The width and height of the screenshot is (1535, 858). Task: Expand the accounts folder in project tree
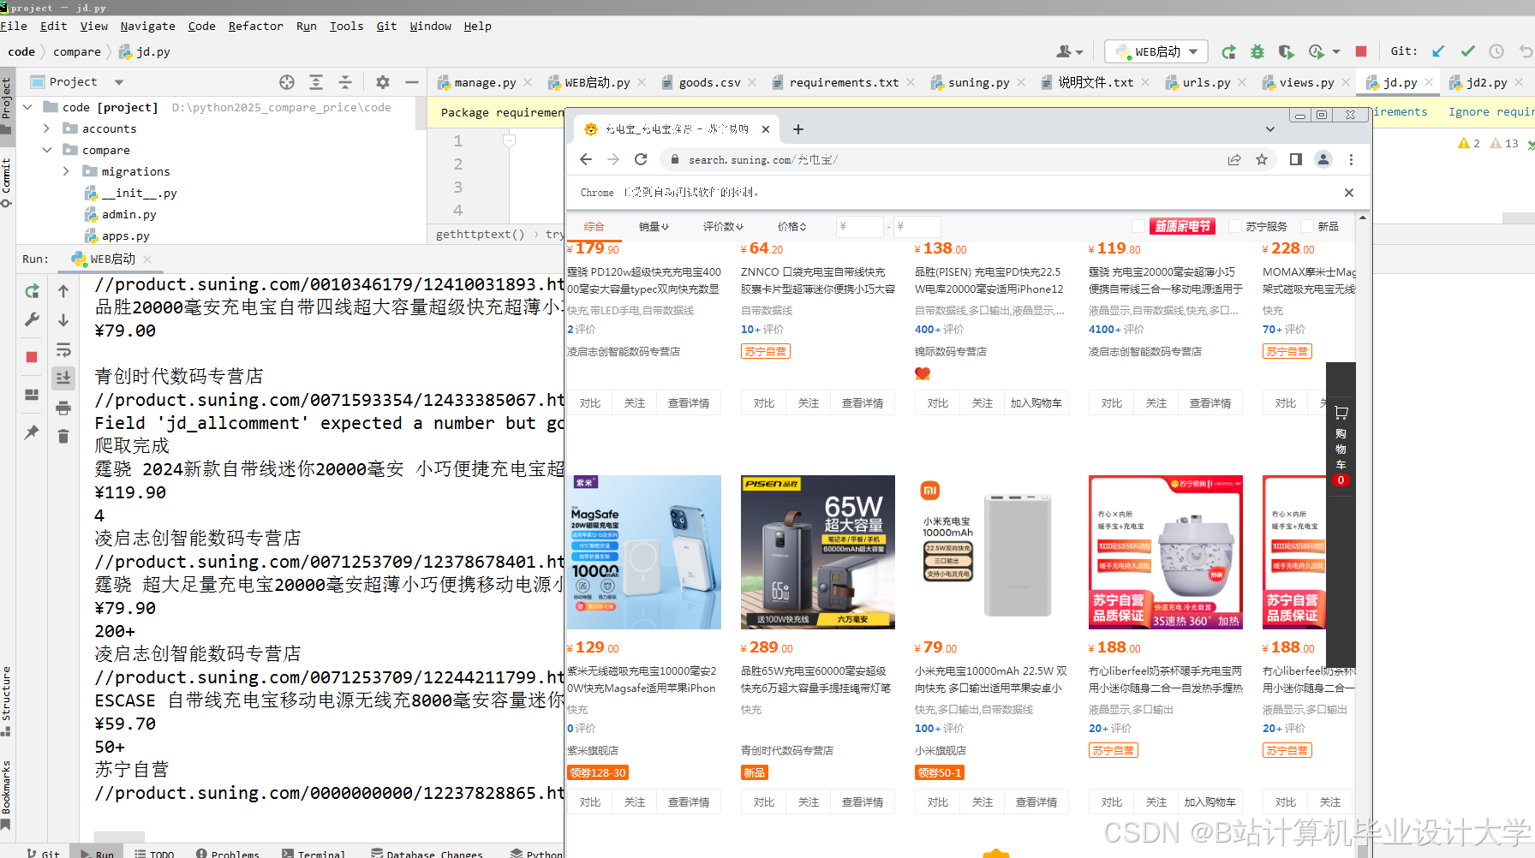click(46, 128)
